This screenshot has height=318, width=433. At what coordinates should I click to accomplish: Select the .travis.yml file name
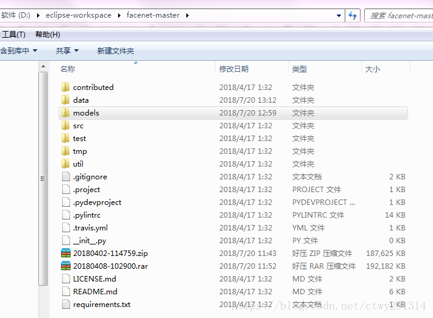[x=90, y=228]
